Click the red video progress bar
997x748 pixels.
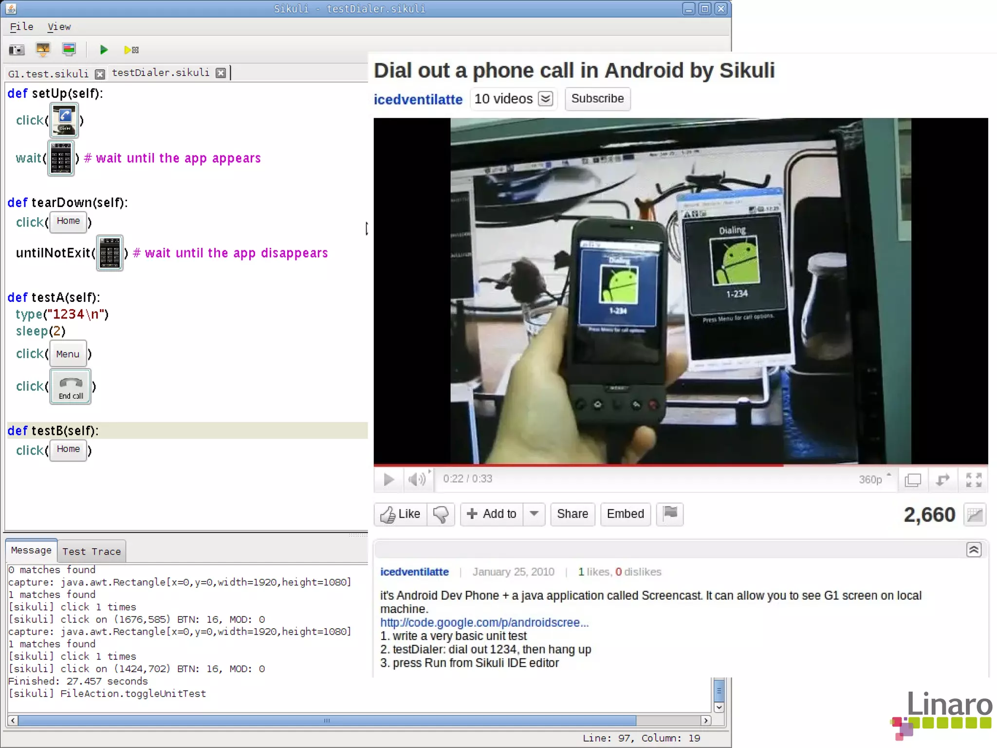(578, 465)
